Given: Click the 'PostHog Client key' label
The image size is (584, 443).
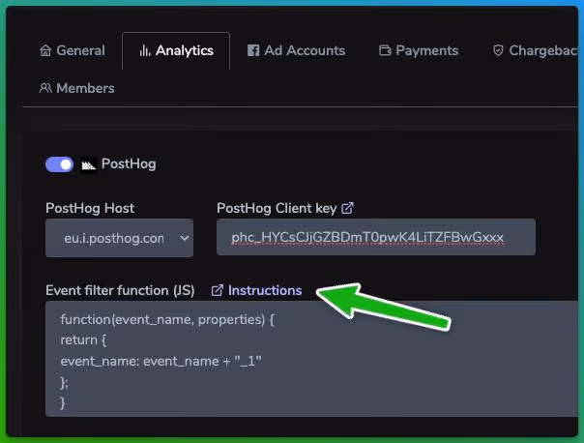Looking at the screenshot, I should click(277, 208).
